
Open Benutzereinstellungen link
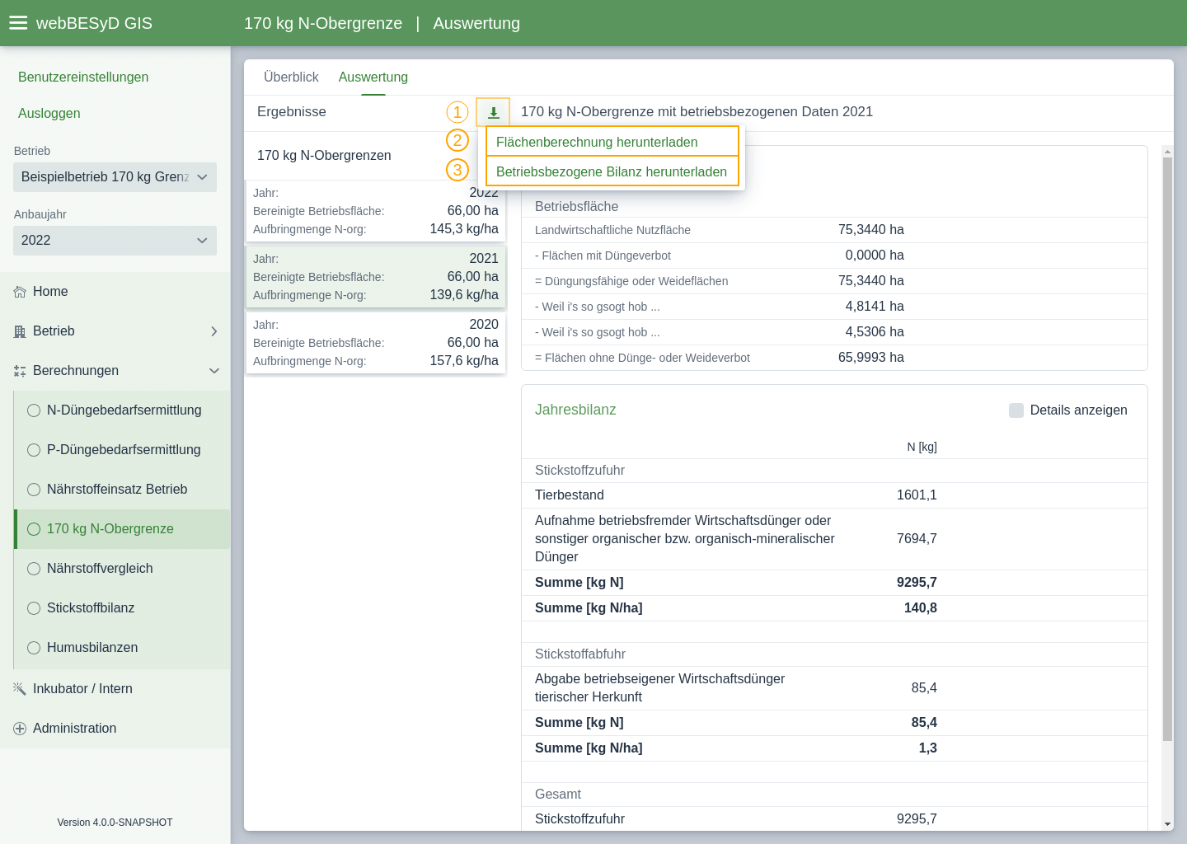point(83,77)
